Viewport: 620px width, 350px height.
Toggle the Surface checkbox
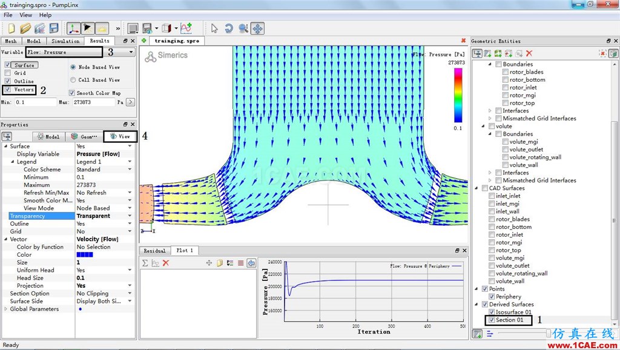(7, 65)
